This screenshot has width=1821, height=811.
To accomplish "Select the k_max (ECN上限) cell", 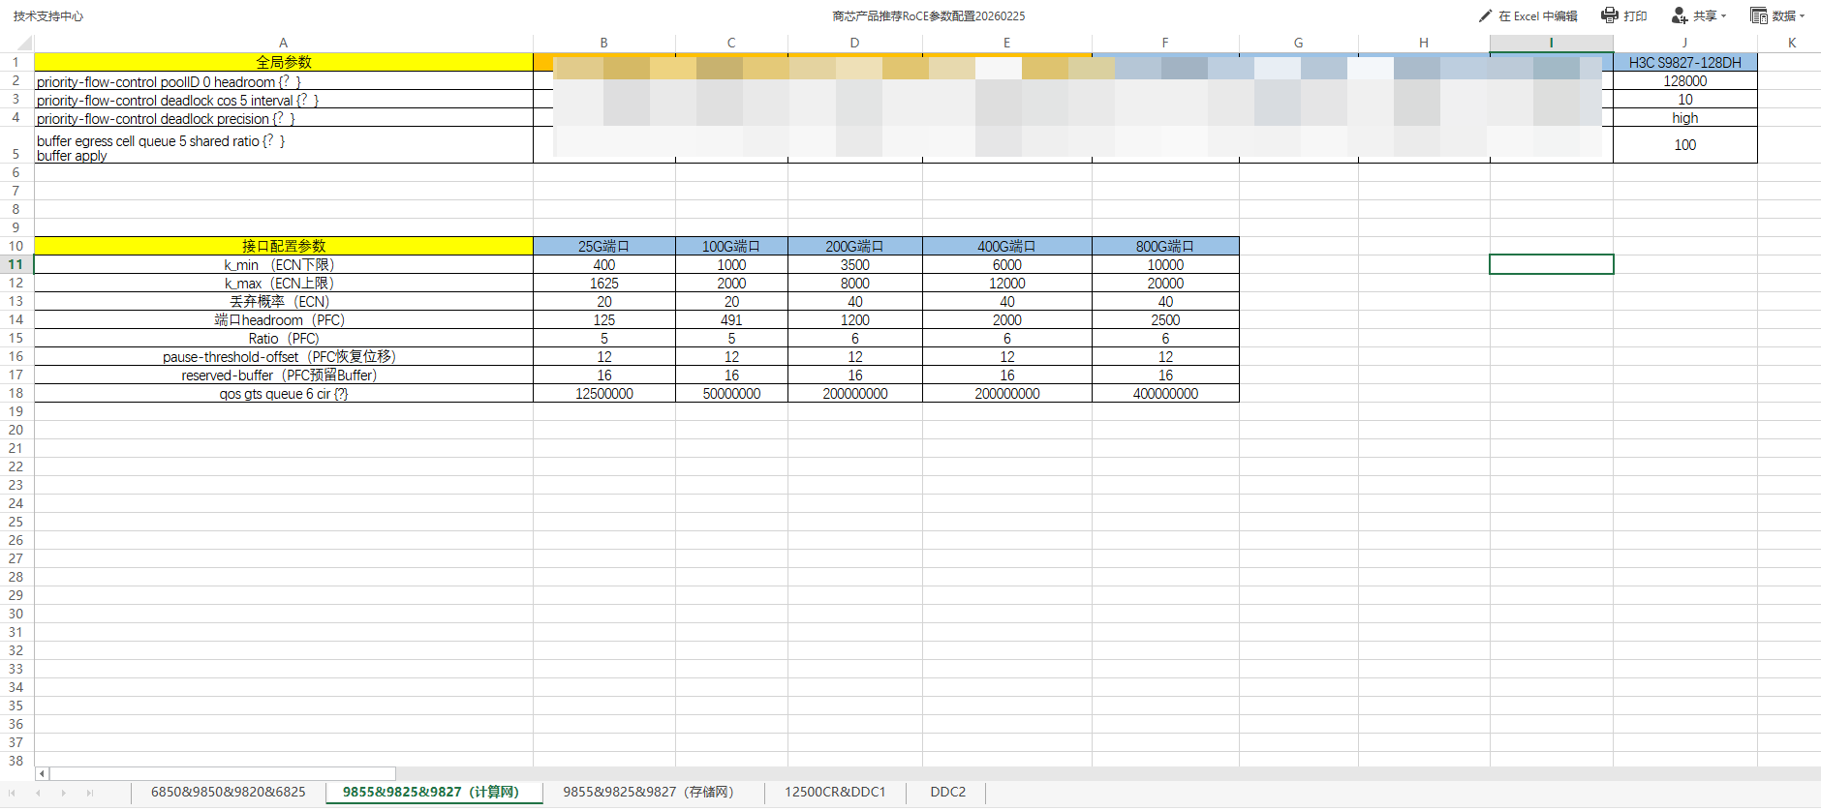I will [x=284, y=283].
